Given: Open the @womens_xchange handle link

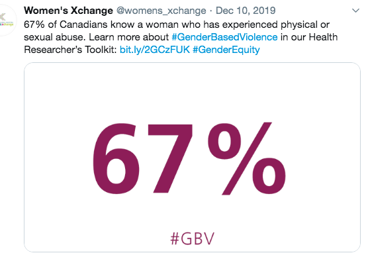Looking at the screenshot, I should 161,11.
